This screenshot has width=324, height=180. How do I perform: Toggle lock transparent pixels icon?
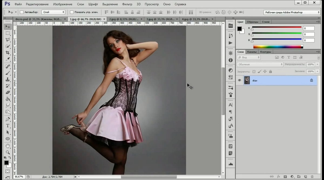click(254, 72)
